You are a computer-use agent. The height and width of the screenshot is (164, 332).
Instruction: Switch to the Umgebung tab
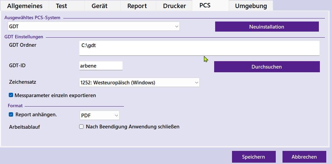[251, 6]
